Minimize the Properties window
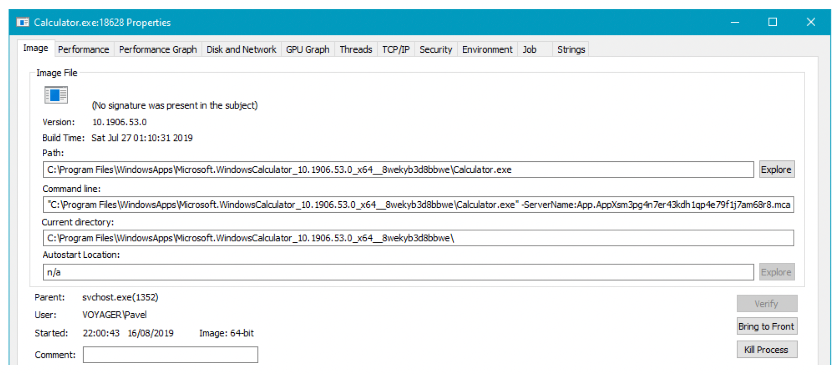 735,22
